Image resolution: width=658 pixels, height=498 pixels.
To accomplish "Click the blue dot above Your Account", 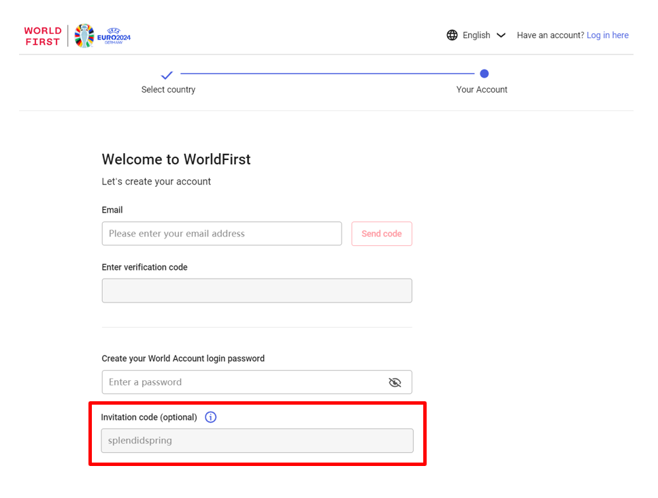I will click(x=484, y=74).
